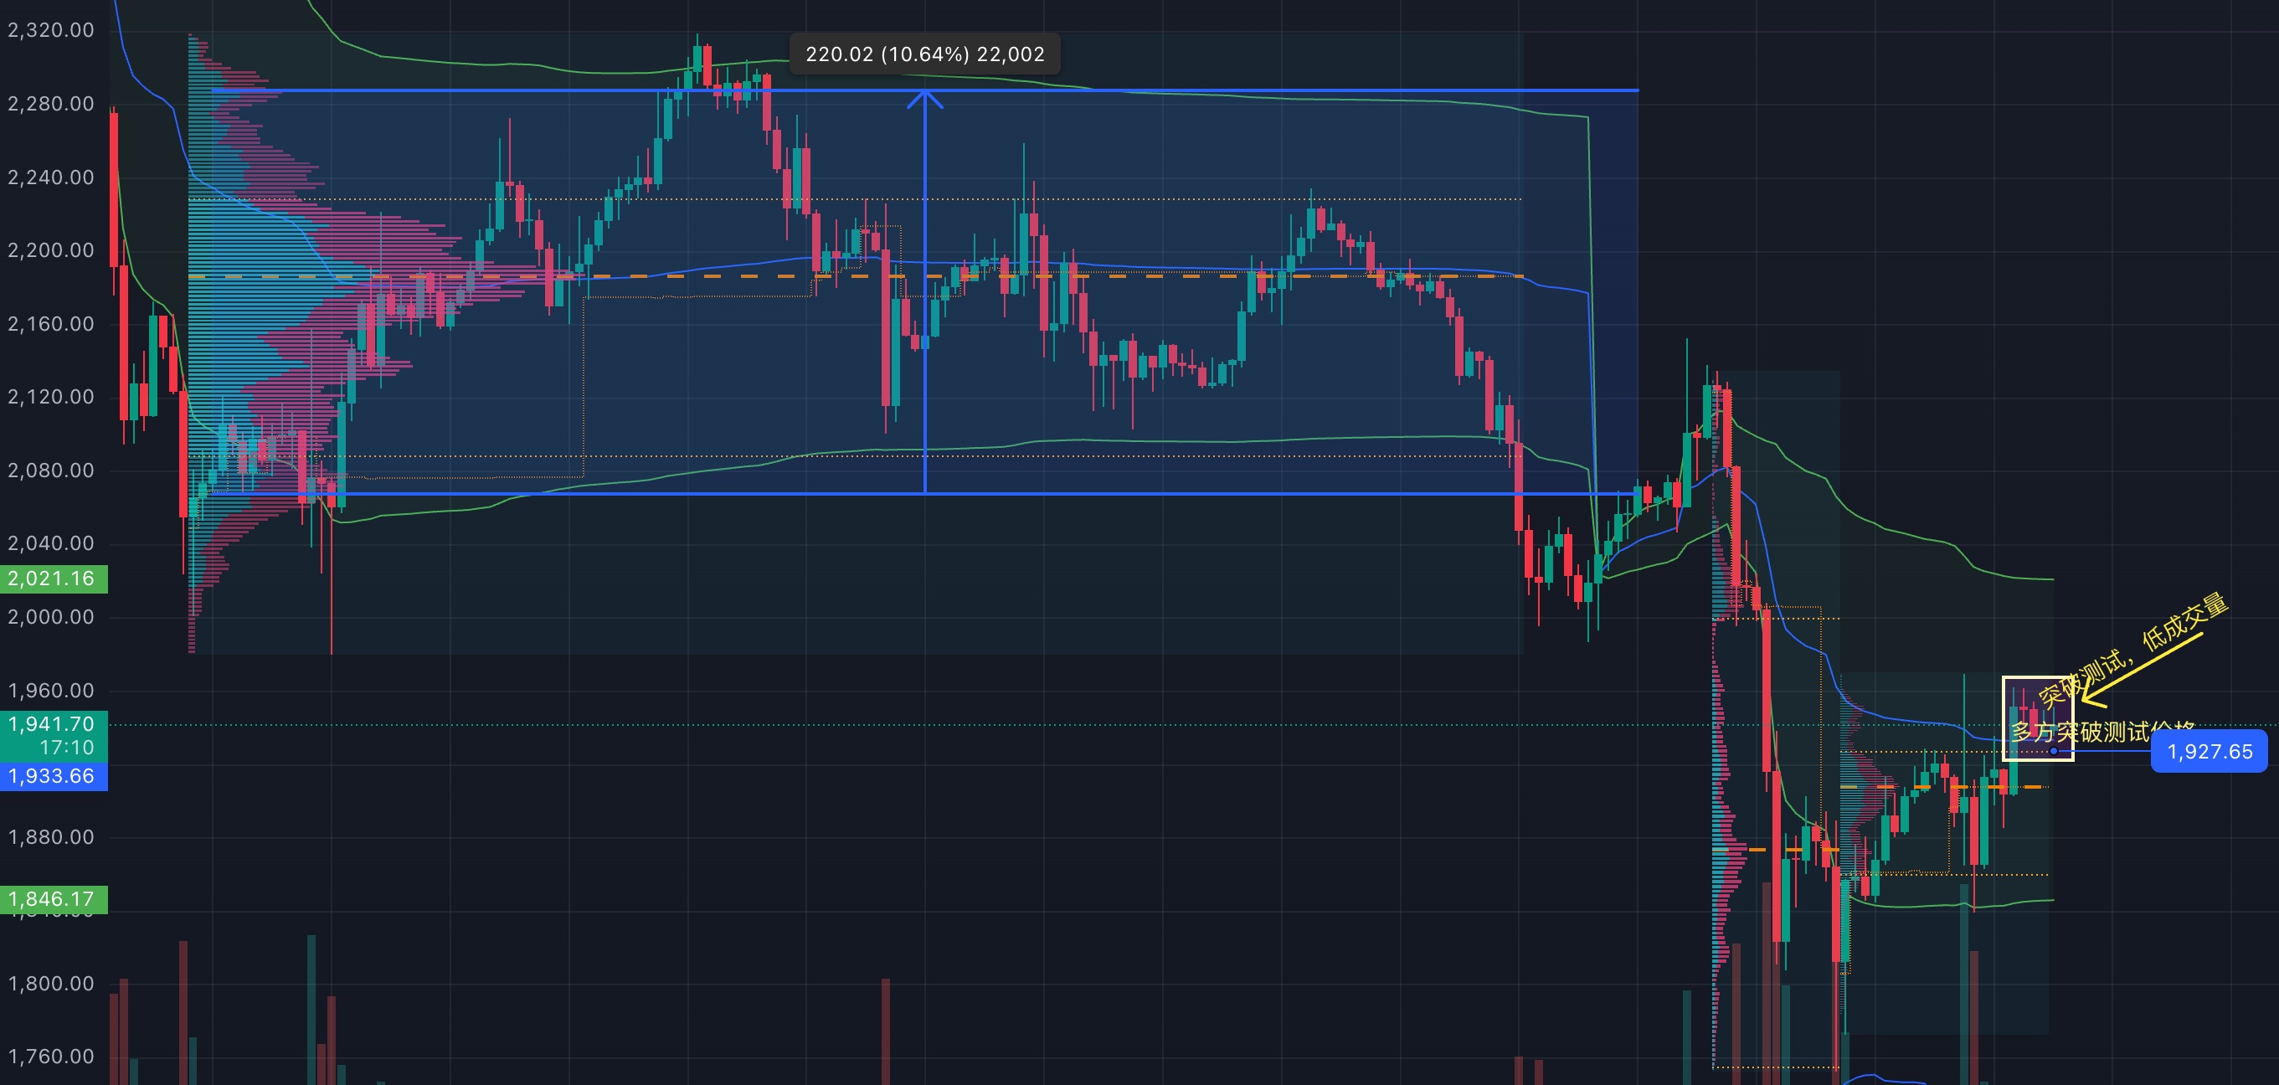
Task: Click the blue upward arrowhead of price range
Action: 924,95
